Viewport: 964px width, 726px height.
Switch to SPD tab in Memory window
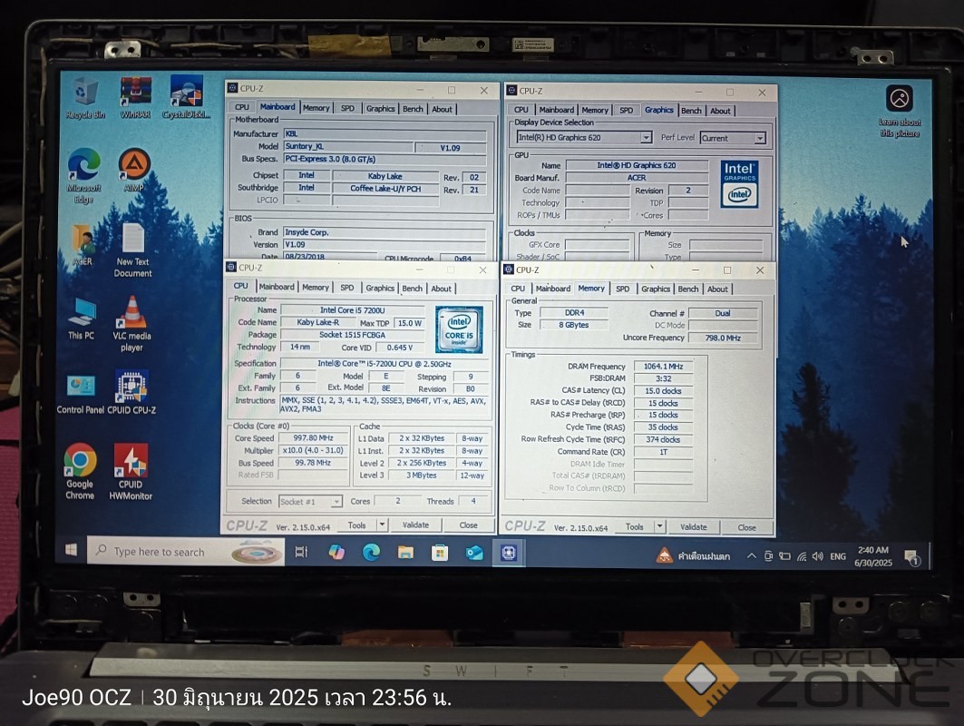pyautogui.click(x=622, y=289)
